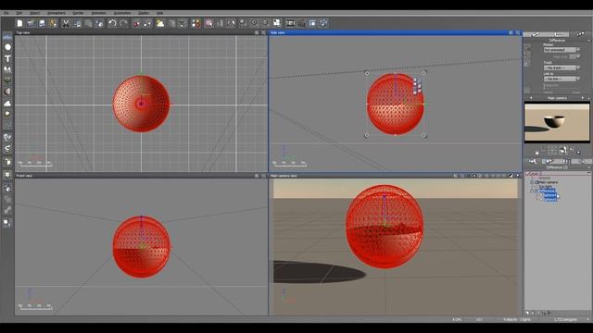The width and height of the screenshot is (593, 333).
Task: Open the File menu
Action: point(6,13)
